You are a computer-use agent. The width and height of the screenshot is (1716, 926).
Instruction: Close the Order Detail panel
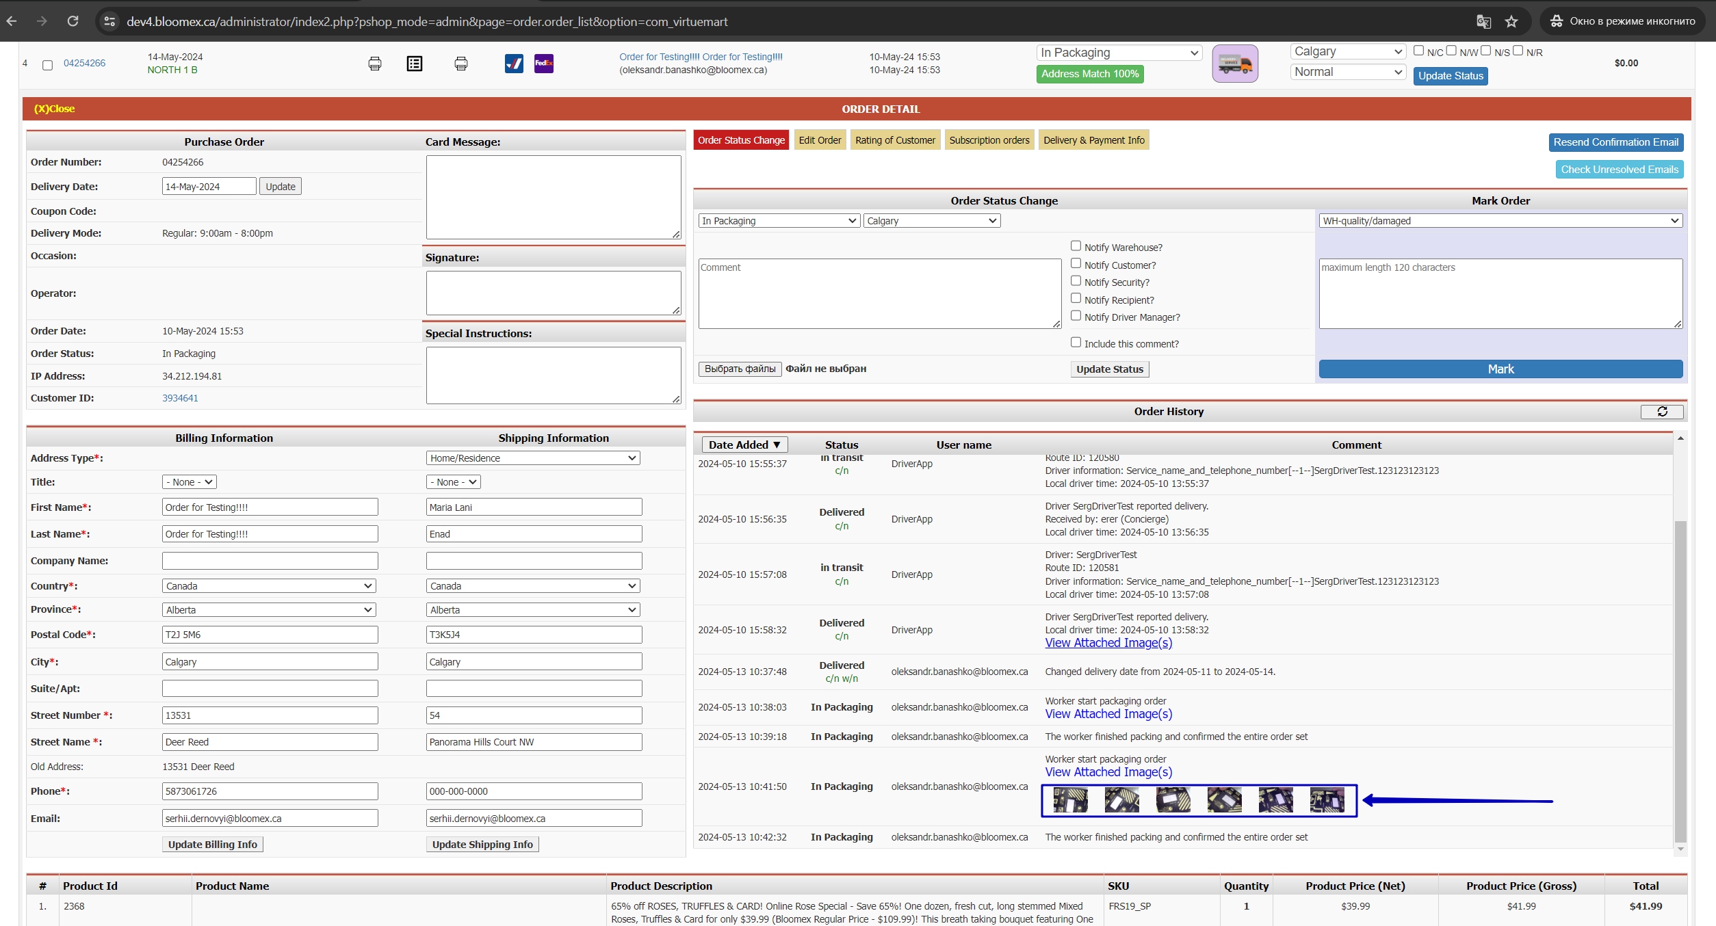[54, 109]
